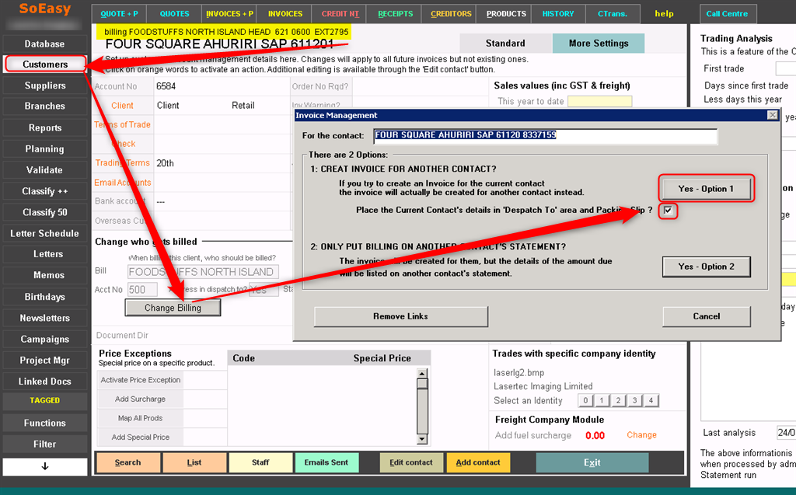This screenshot has height=495, width=796.
Task: Click the 'For the contact' input field
Action: (x=545, y=135)
